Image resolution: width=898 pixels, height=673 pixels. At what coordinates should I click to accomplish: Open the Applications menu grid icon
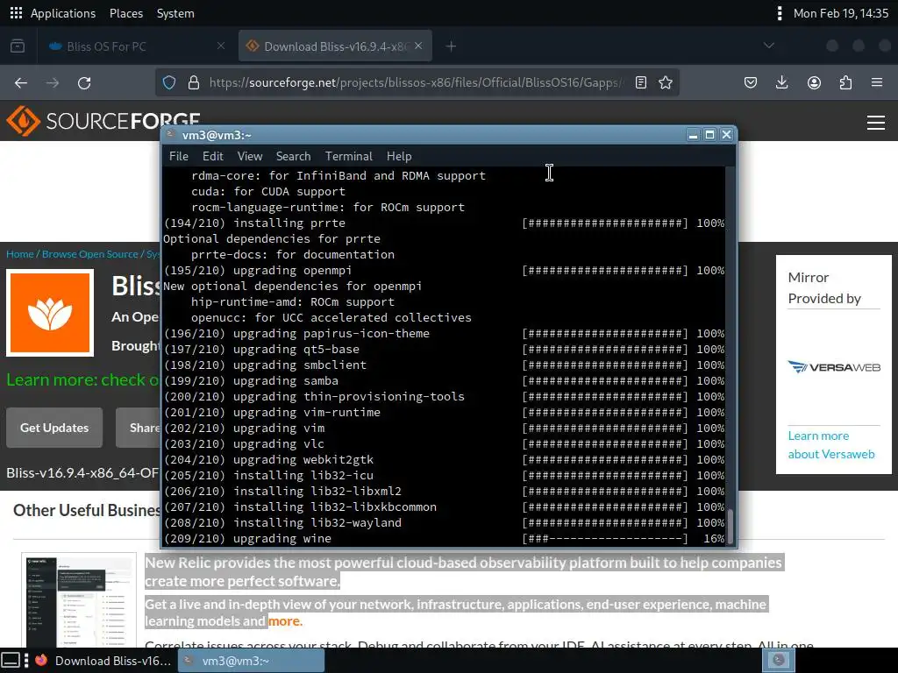16,13
